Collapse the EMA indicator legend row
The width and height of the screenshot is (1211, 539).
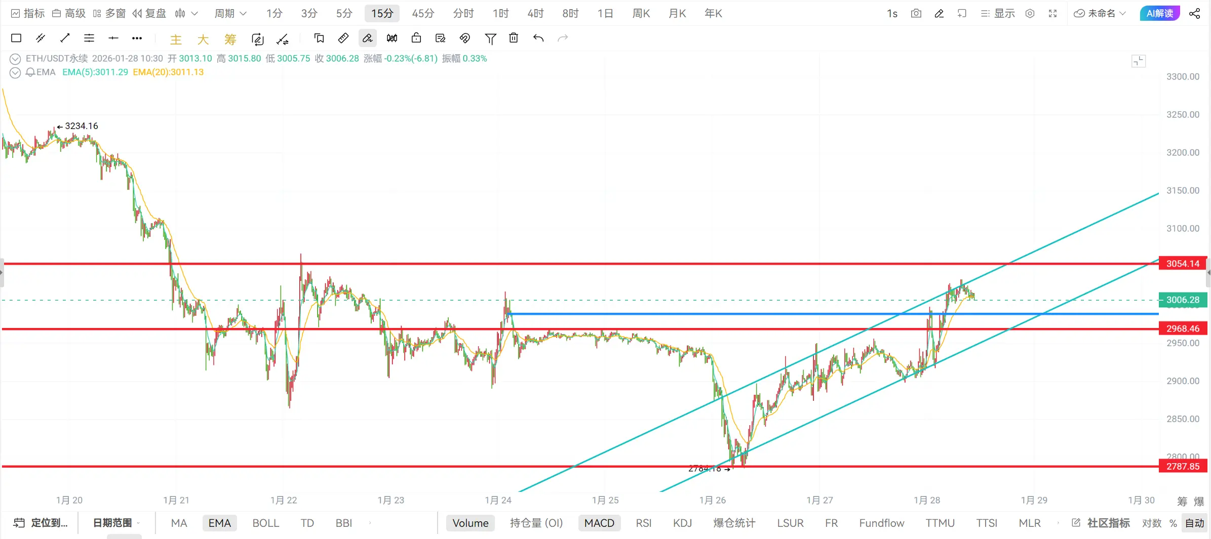(x=15, y=72)
